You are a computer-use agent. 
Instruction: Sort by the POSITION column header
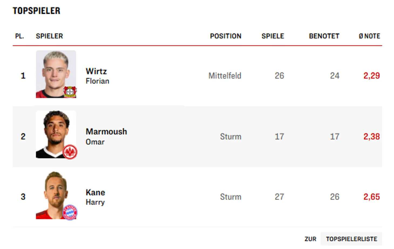(226, 36)
